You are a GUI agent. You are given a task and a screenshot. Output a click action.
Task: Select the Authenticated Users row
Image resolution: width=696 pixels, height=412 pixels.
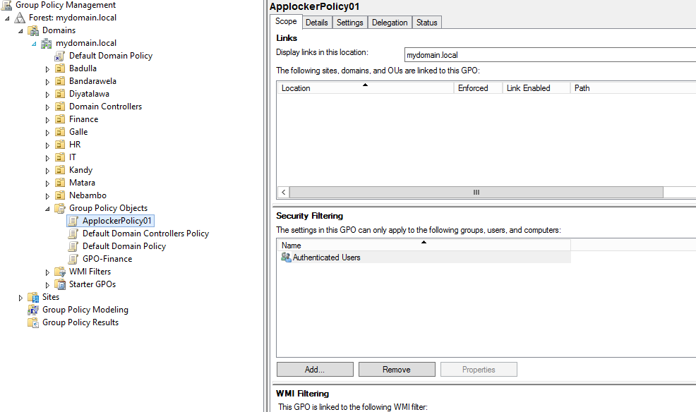(x=424, y=257)
